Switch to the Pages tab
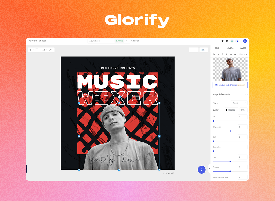This screenshot has width=275, height=201. (x=243, y=48)
